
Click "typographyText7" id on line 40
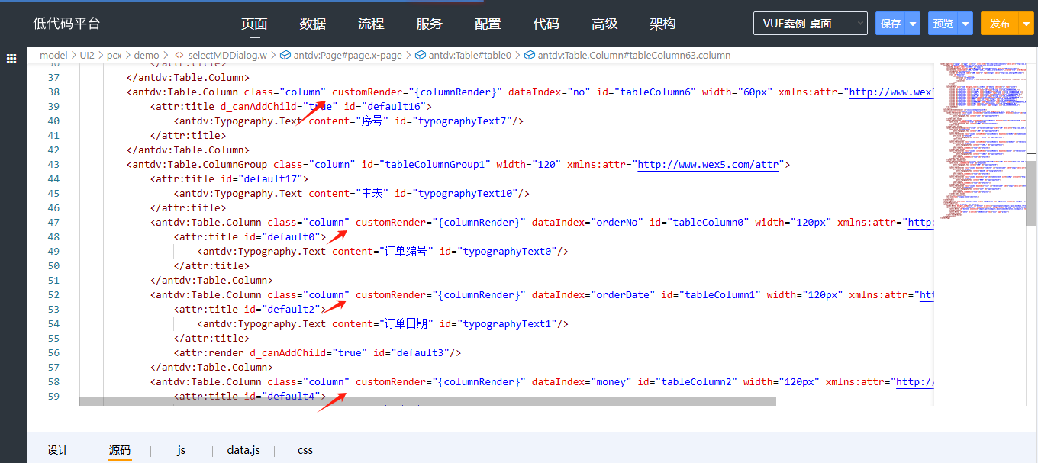[464, 121]
